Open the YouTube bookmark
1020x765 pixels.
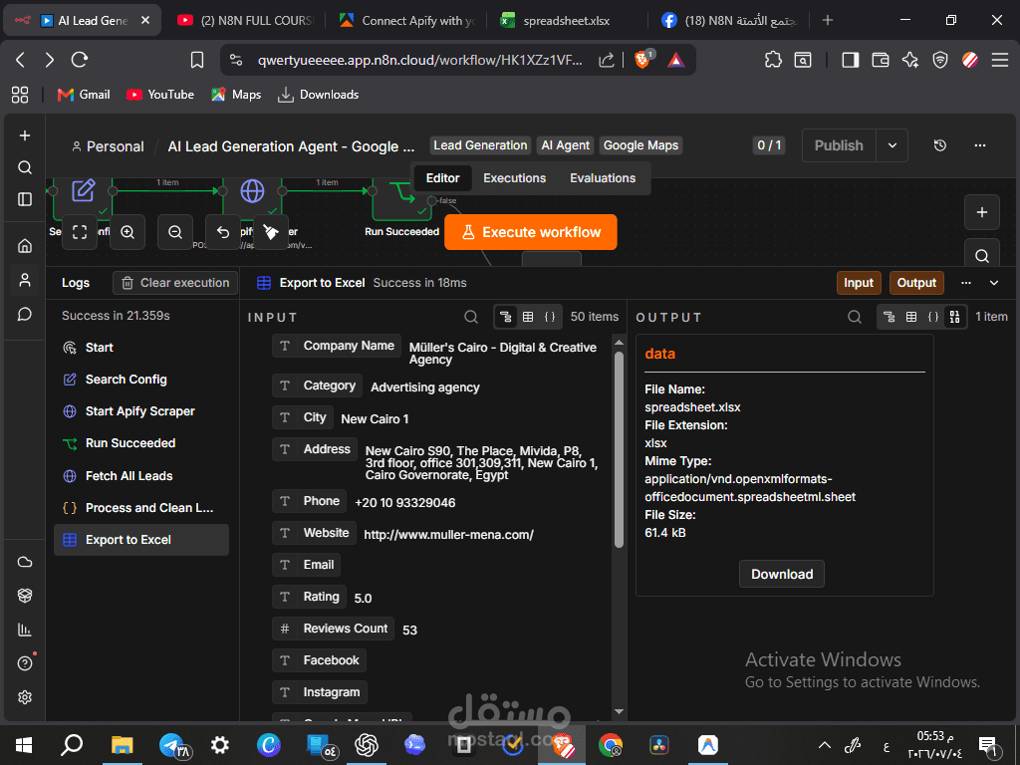pos(160,95)
